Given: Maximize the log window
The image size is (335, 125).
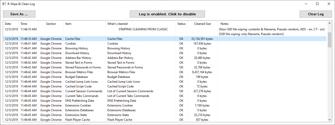Looking at the screenshot, I should (x=317, y=4).
